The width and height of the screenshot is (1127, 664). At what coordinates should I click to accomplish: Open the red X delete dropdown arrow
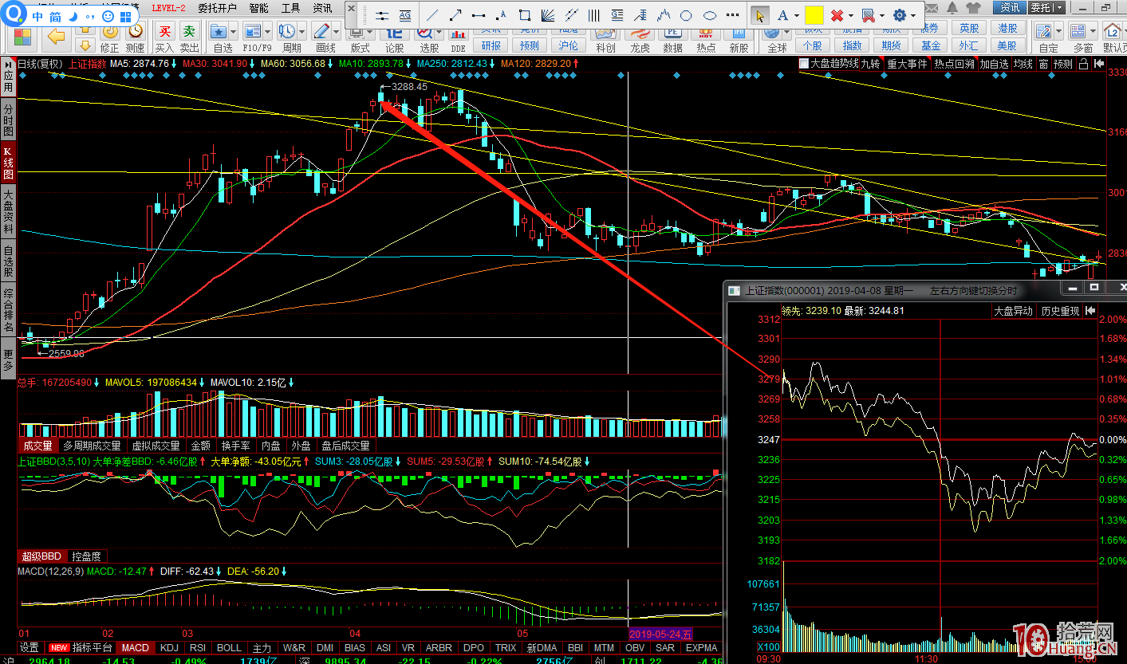[x=851, y=15]
